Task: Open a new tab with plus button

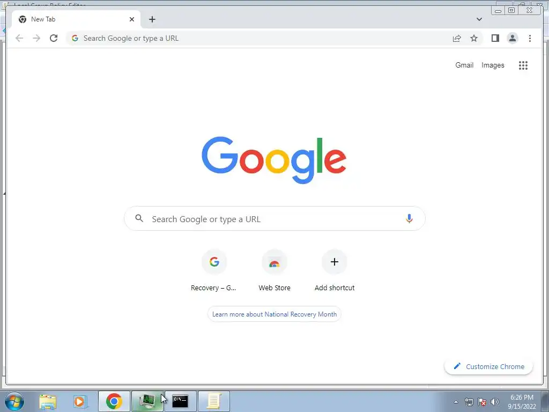Action: (x=152, y=19)
